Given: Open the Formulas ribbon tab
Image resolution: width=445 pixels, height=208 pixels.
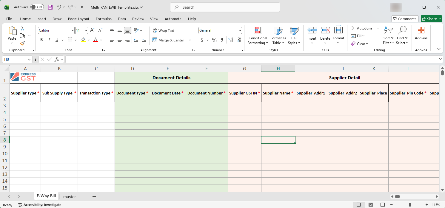Looking at the screenshot, I should tap(104, 19).
